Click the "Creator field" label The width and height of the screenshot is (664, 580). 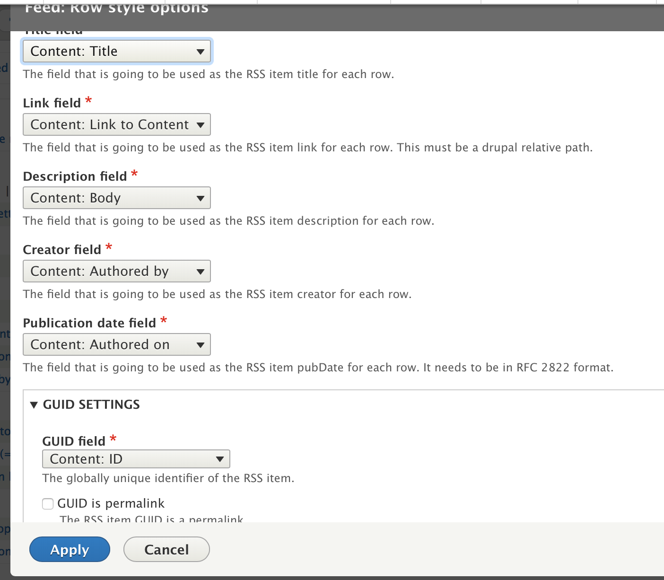click(62, 250)
